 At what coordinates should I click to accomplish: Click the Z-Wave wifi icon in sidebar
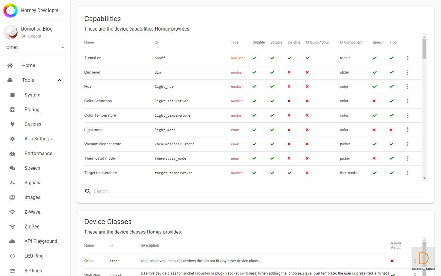click(12, 212)
